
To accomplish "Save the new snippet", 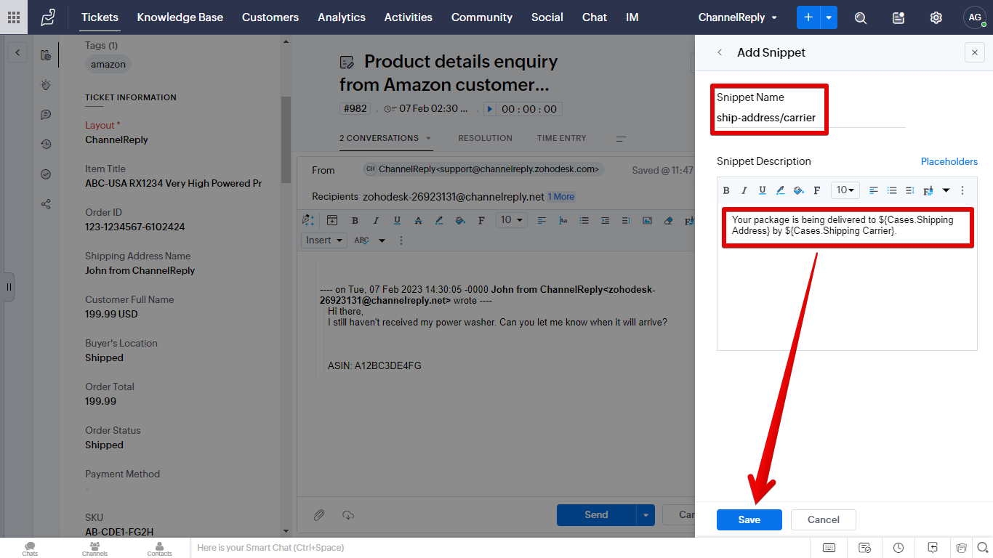I will click(x=749, y=519).
